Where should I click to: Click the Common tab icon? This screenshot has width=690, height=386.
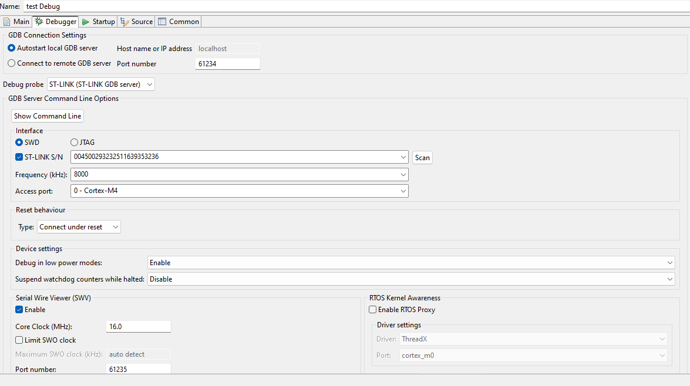tap(162, 22)
